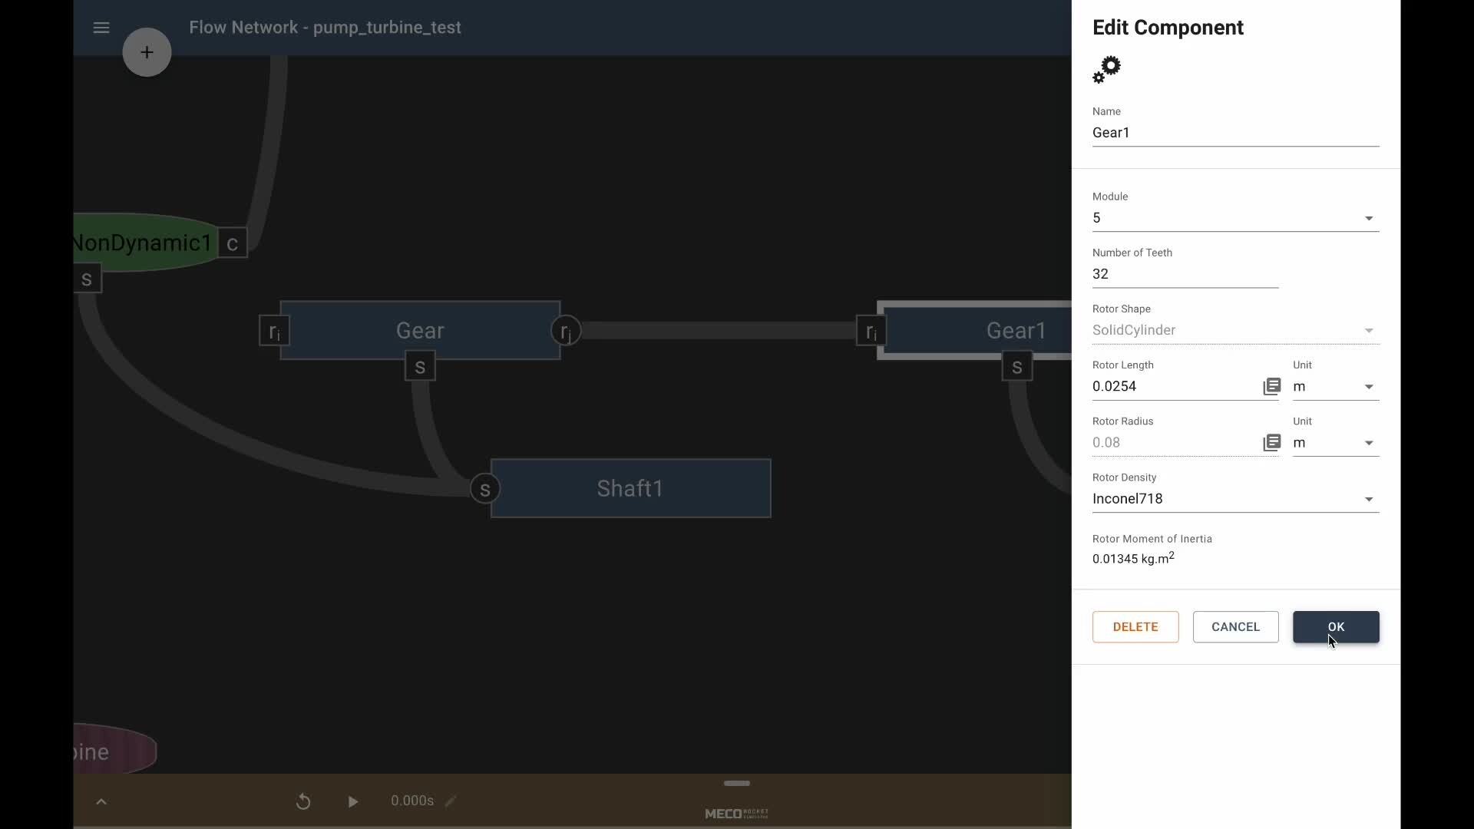The image size is (1474, 829).
Task: Click the gear component icon
Action: click(1107, 70)
